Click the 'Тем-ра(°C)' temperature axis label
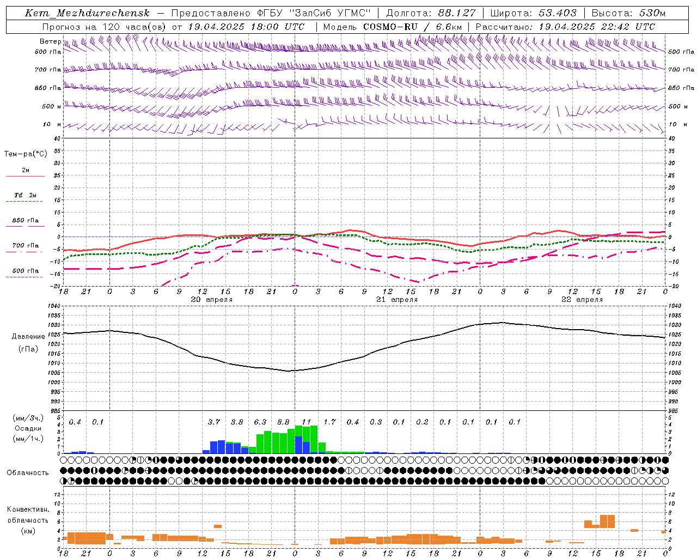 (x=26, y=154)
